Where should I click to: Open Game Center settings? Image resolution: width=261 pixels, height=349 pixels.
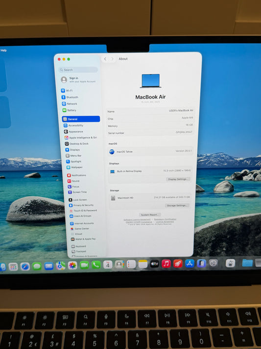(x=80, y=229)
